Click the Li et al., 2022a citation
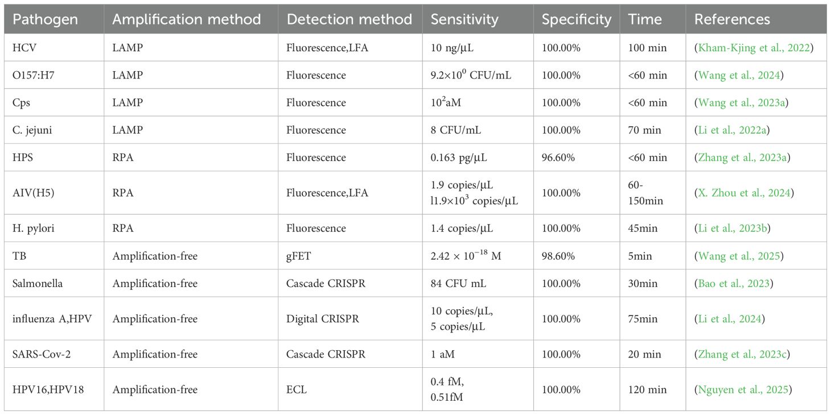This screenshot has height=415, width=831. [x=732, y=130]
